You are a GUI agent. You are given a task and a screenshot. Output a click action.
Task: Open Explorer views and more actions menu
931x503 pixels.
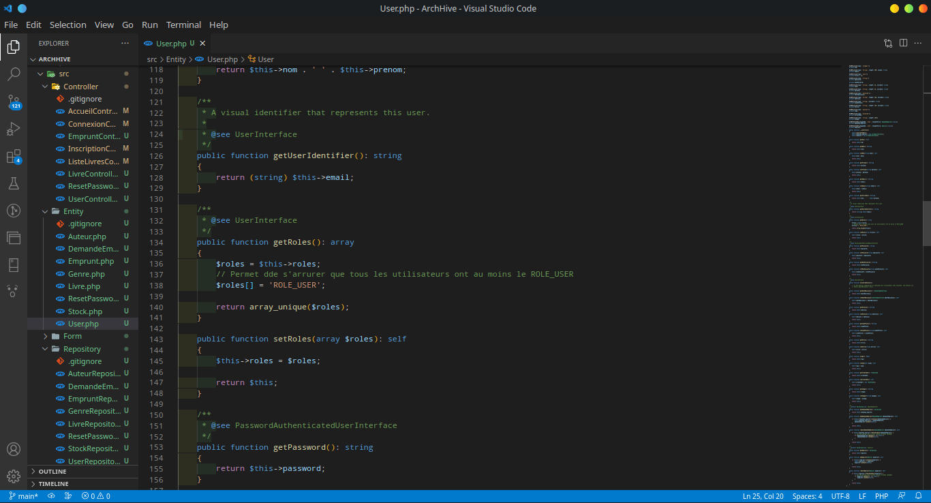[x=125, y=43]
